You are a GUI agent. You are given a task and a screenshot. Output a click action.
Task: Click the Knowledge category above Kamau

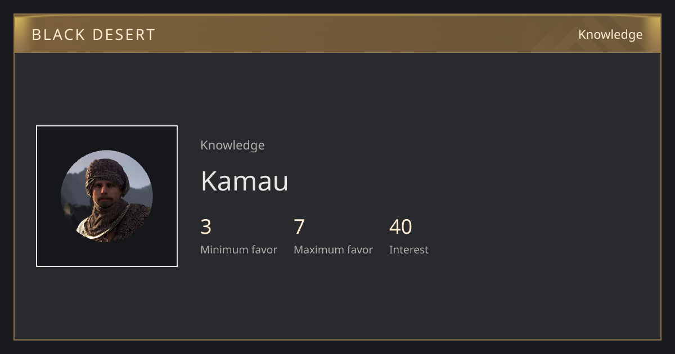coord(232,146)
